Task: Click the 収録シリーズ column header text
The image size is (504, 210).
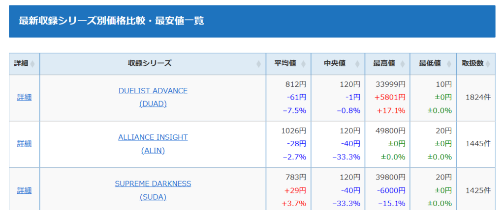Action: tap(150, 63)
